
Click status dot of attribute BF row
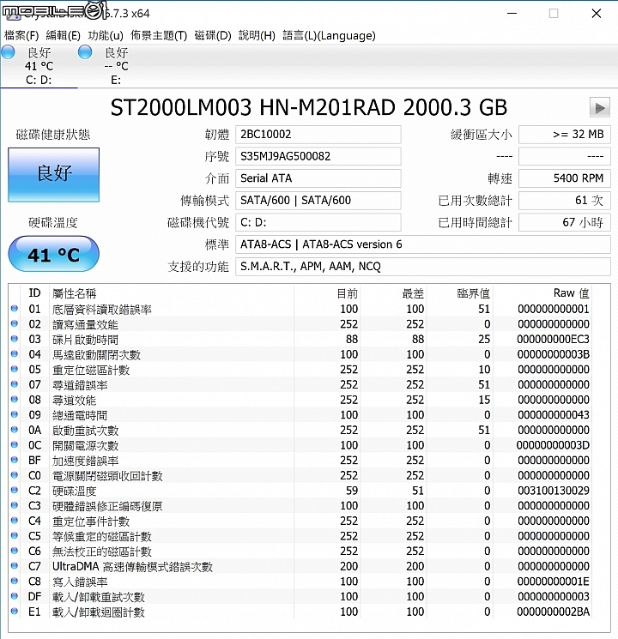click(15, 460)
